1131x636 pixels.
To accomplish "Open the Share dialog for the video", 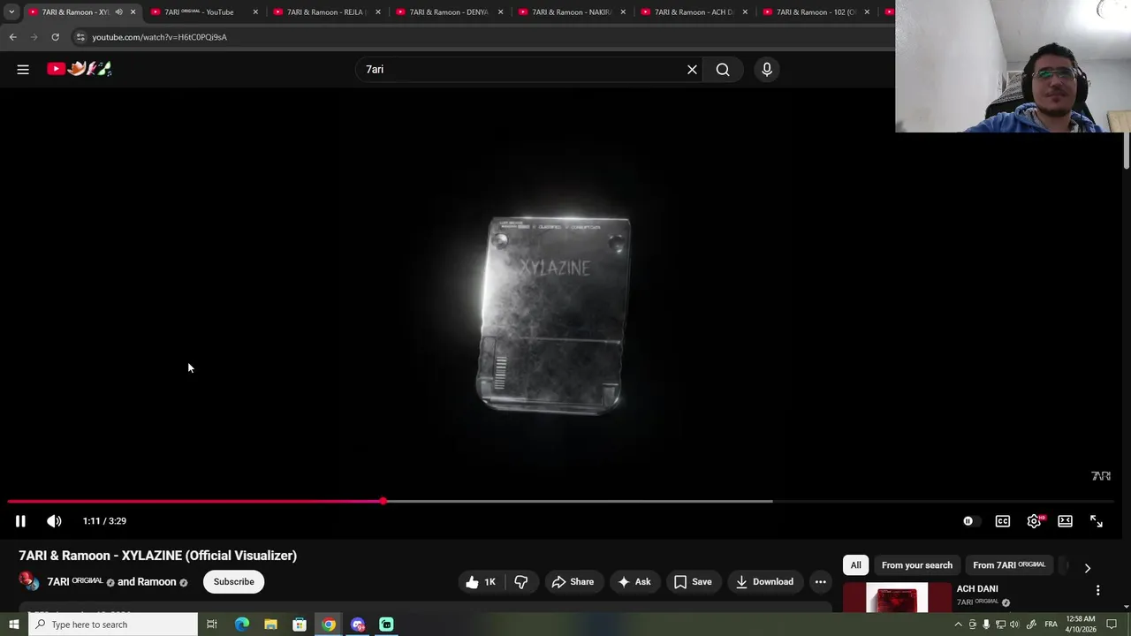I will click(573, 581).
